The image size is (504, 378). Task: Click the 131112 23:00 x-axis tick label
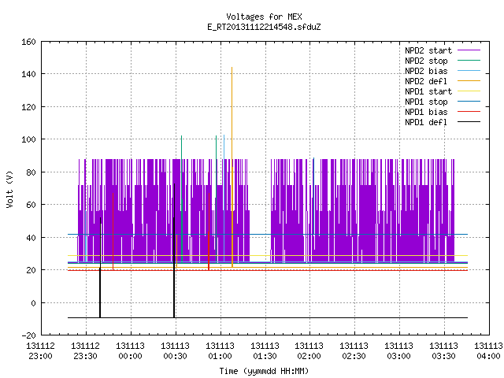40,351
